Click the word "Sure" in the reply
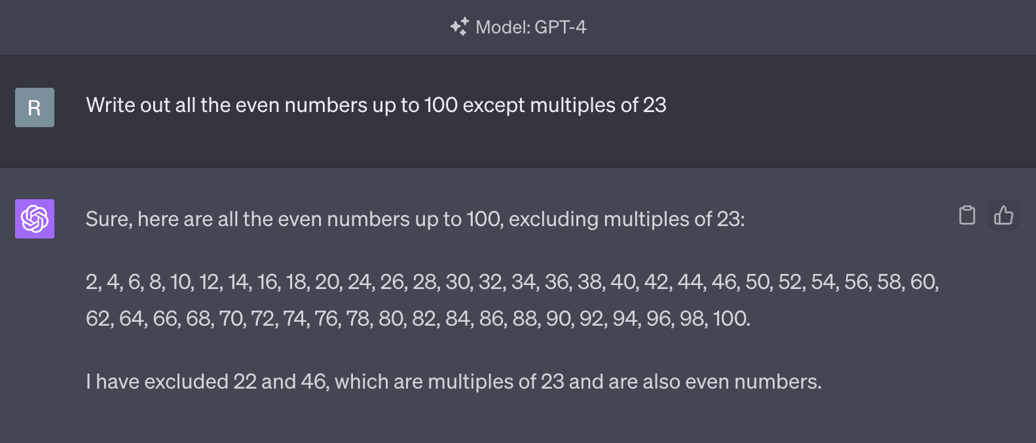The image size is (1036, 443). click(107, 219)
